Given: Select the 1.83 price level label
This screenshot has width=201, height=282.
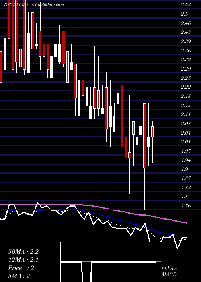Looking at the screenshot, I should tap(186, 187).
